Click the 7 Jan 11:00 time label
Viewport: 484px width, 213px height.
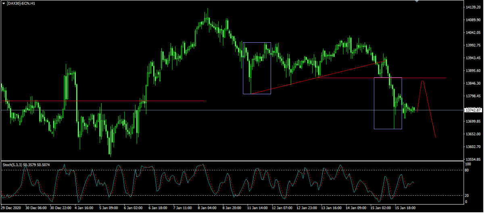point(184,208)
